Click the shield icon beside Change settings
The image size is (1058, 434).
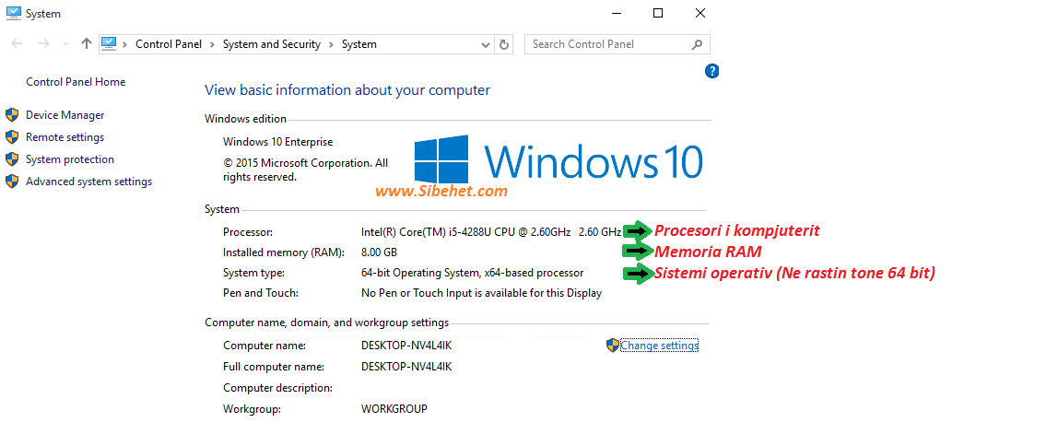(x=613, y=346)
